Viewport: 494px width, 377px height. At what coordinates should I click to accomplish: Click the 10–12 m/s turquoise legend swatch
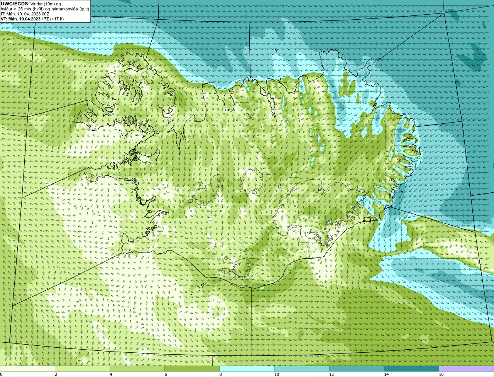(x=302, y=369)
